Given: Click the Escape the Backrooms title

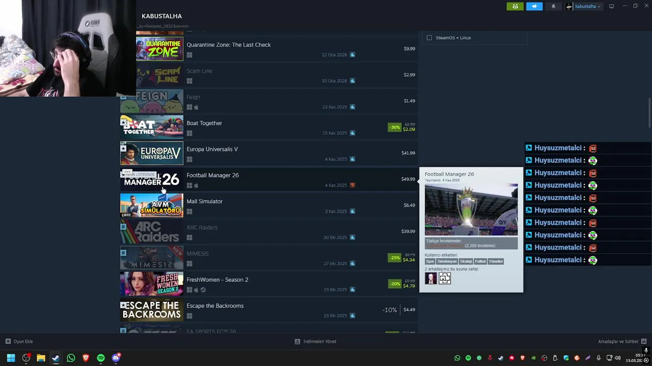Looking at the screenshot, I should 215,306.
